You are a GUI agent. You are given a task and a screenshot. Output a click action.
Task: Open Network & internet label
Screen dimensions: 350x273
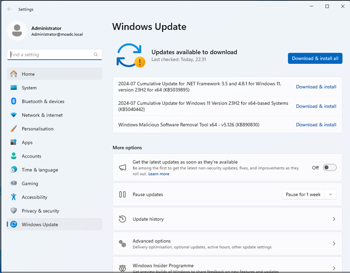(42, 115)
